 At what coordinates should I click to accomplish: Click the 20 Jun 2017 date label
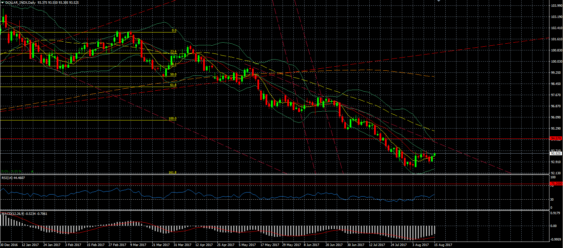334,245
